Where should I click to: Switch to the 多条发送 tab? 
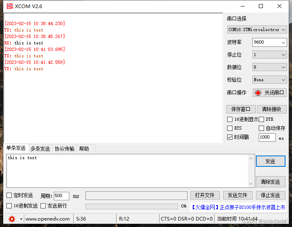tap(40, 149)
